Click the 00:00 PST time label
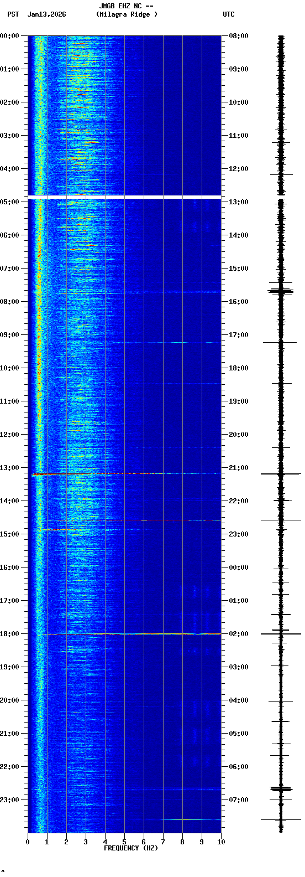The width and height of the screenshot is (305, 877). tap(9, 36)
